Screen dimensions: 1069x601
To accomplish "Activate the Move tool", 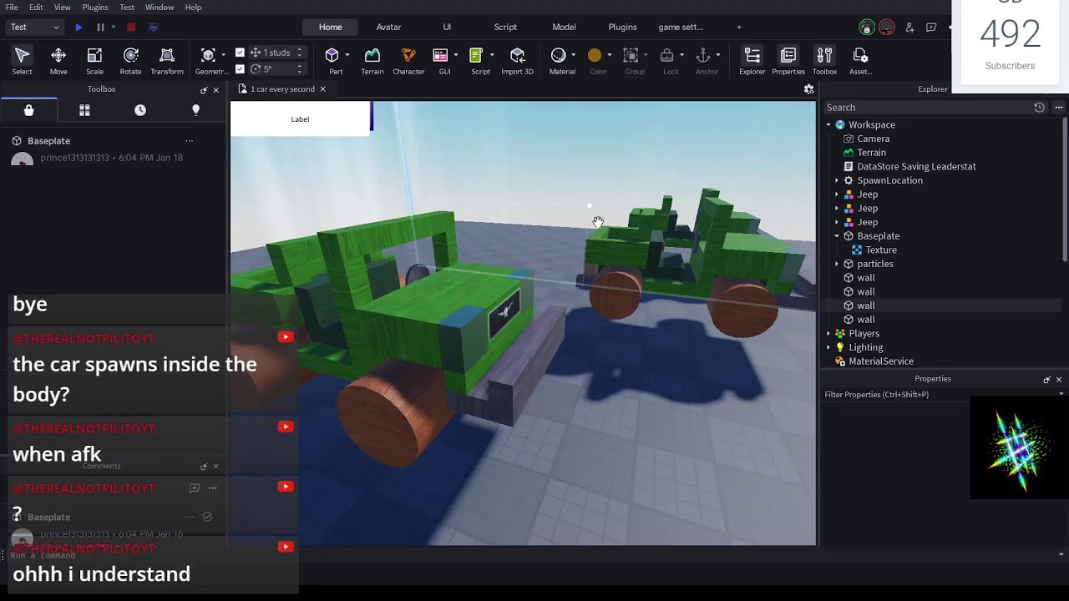I will [58, 61].
